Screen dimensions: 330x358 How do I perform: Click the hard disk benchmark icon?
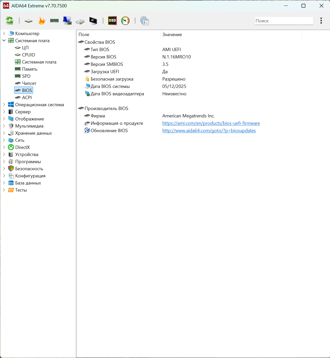80,21
